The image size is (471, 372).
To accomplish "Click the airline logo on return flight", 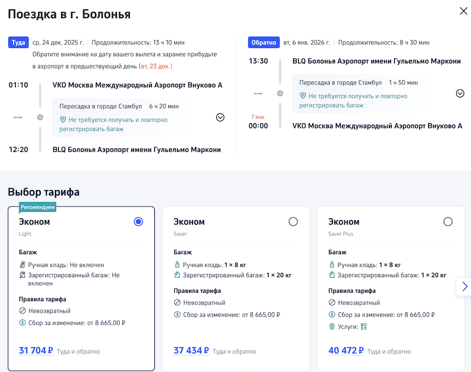I will click(258, 93).
